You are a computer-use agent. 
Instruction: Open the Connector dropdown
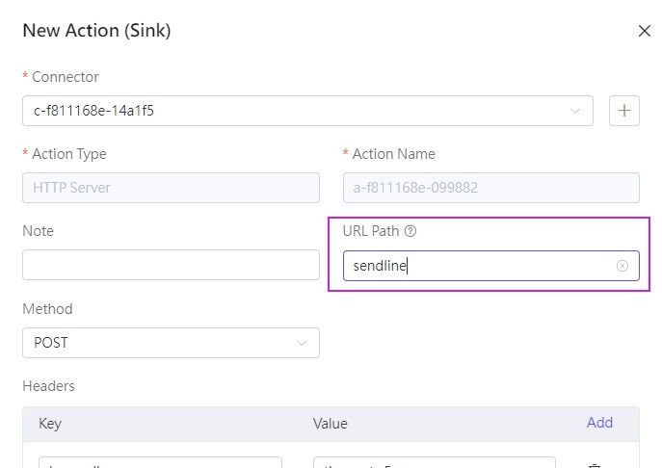[x=306, y=111]
